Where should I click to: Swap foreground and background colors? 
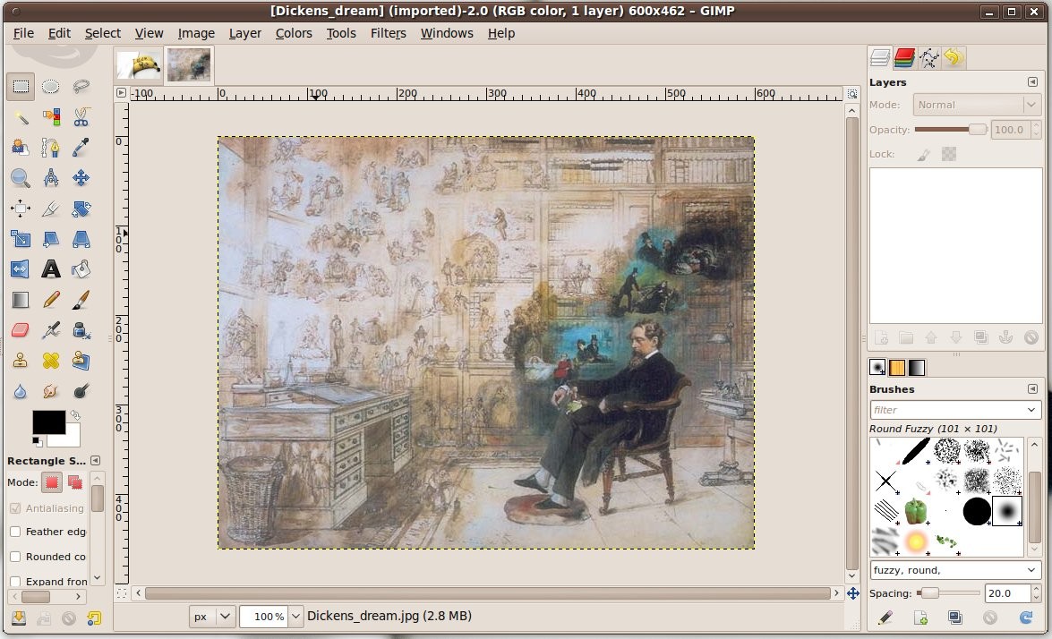click(x=74, y=416)
